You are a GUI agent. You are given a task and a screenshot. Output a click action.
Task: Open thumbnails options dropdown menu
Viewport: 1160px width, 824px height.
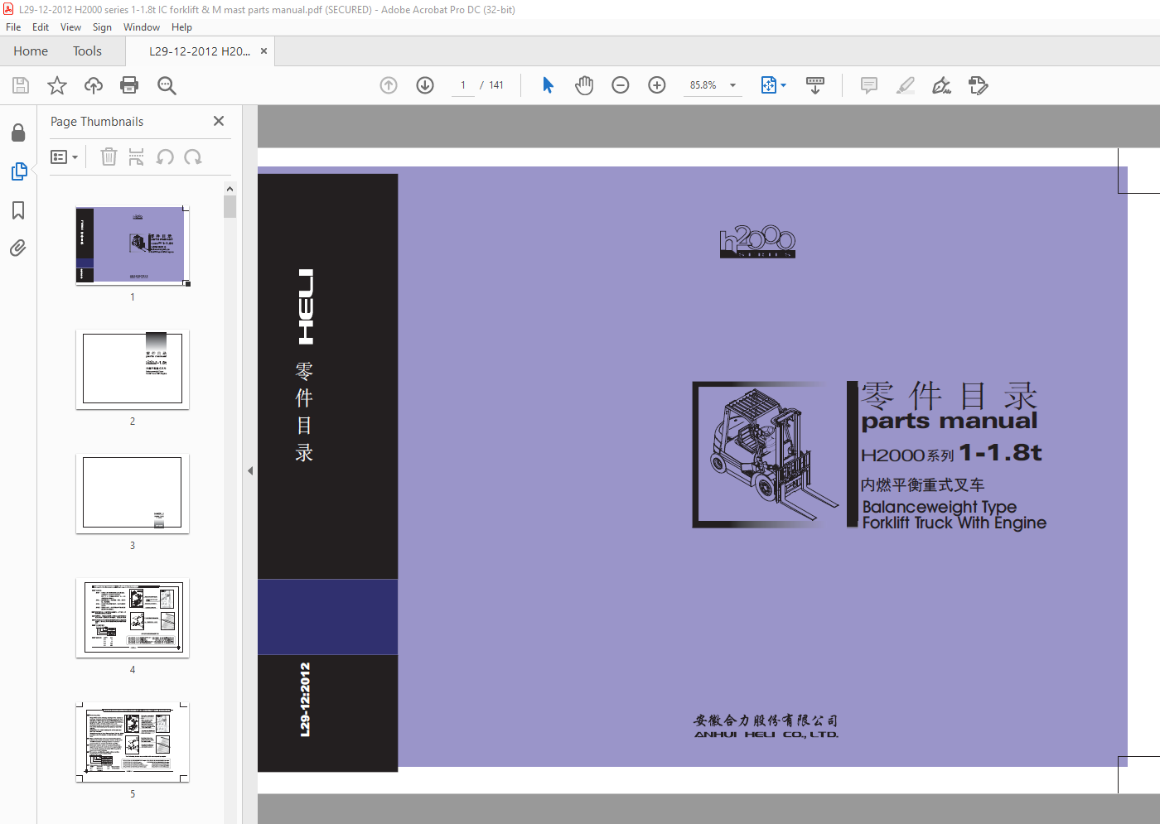[64, 157]
